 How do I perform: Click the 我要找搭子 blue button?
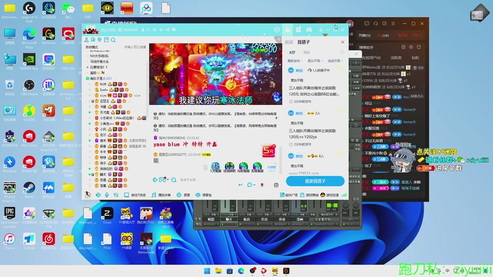pyautogui.click(x=315, y=181)
